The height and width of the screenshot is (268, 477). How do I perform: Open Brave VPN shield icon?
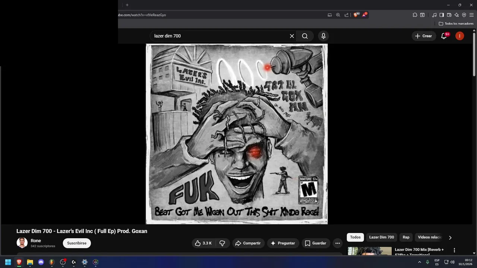(464, 15)
